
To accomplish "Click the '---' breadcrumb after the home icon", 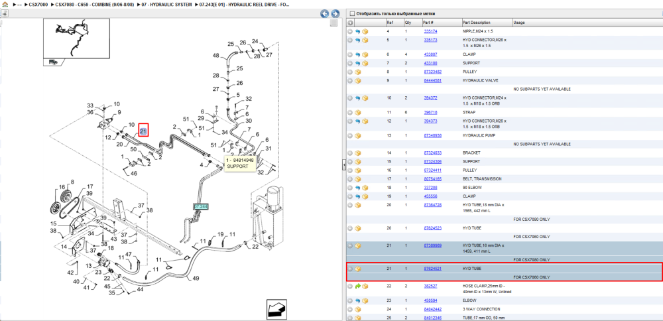I will pyautogui.click(x=19, y=4).
